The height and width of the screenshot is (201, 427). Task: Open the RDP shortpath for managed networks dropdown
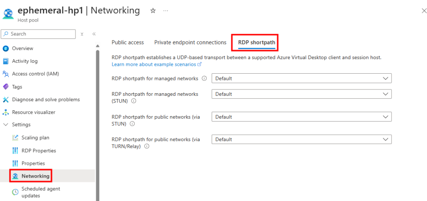click(x=301, y=78)
